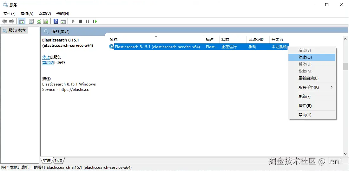Image resolution: width=349 pixels, height=171 pixels.
Task: Click the Export List toolbar icon
Action: (46, 21)
